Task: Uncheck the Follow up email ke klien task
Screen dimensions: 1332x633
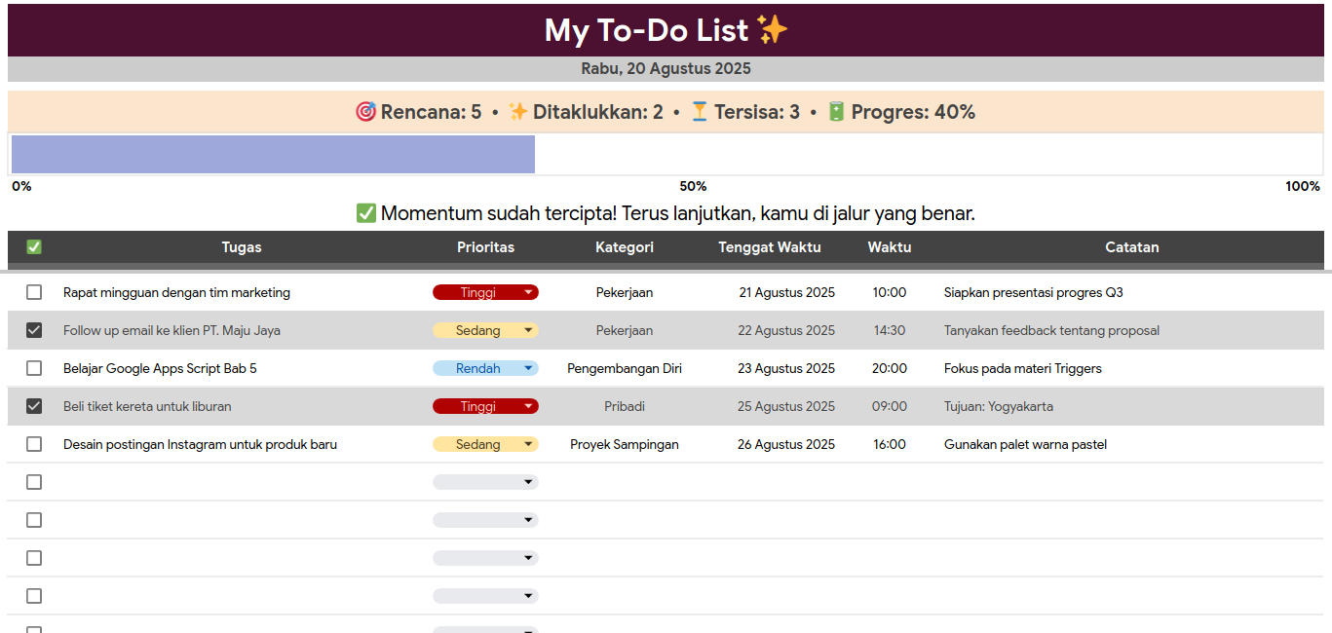Action: (34, 330)
